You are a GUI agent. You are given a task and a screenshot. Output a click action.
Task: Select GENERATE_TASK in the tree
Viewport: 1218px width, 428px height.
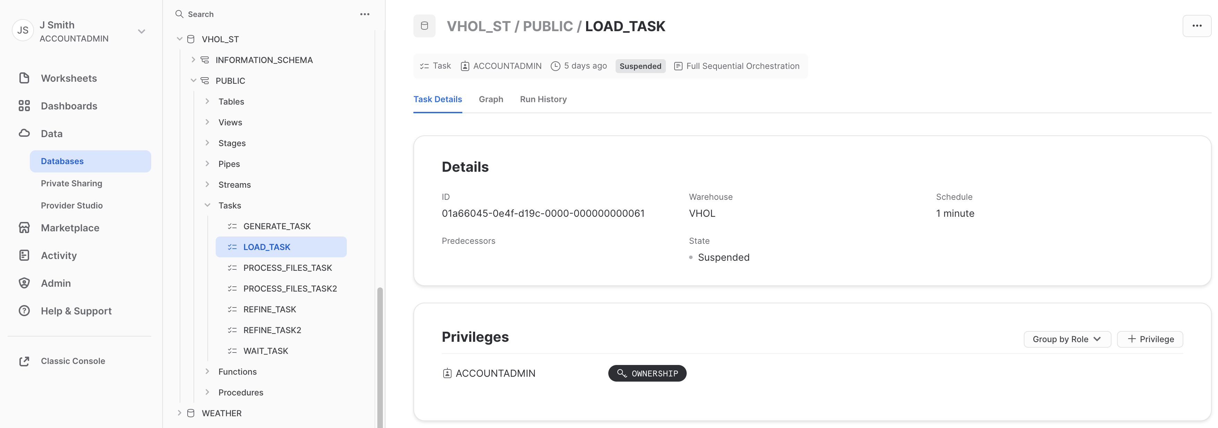277,226
